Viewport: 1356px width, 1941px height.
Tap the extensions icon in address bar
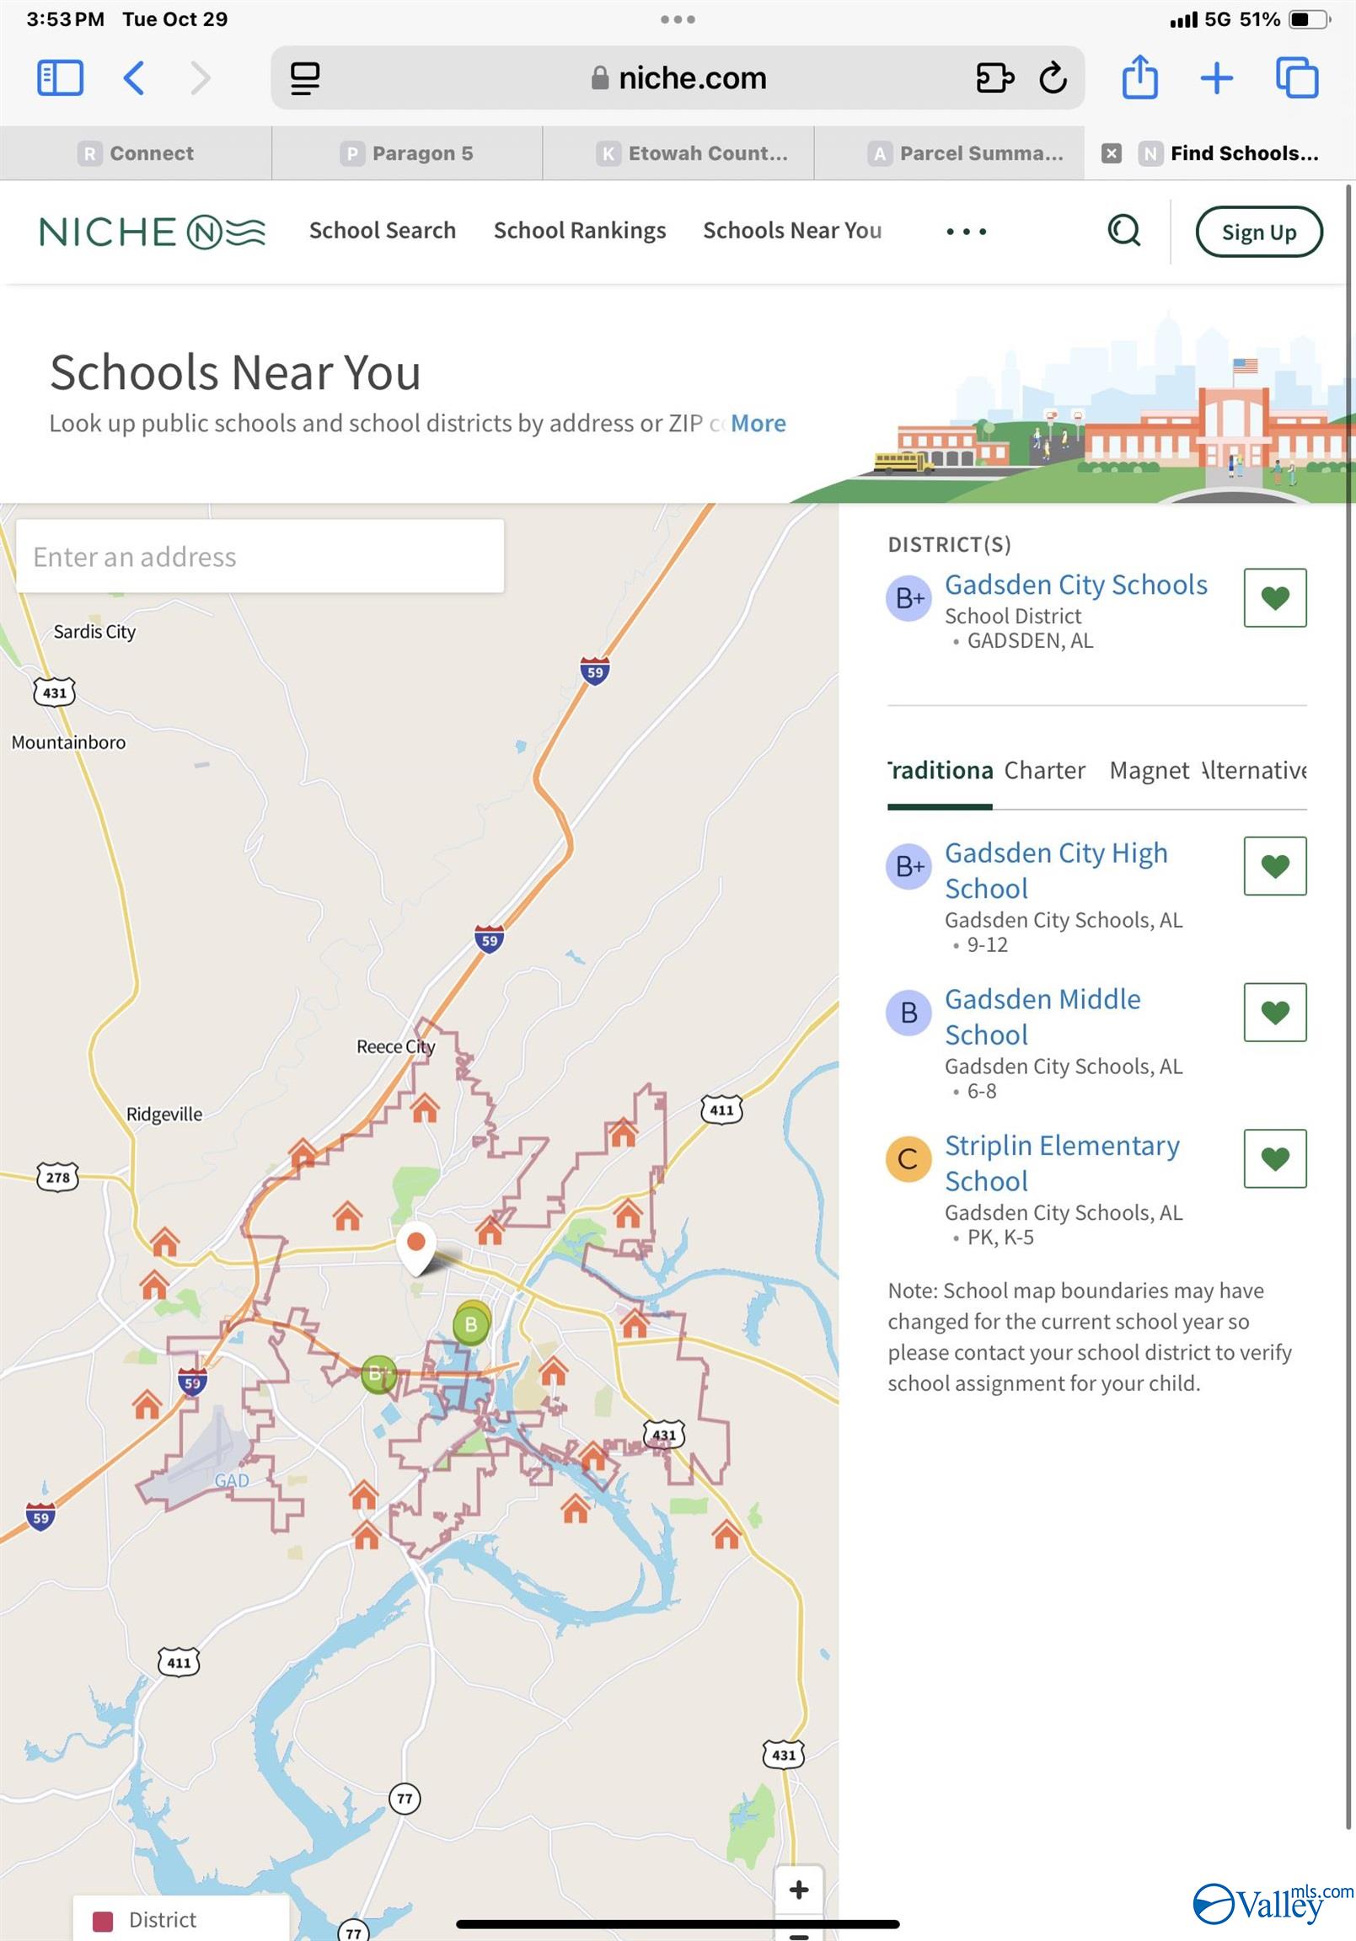(x=994, y=78)
